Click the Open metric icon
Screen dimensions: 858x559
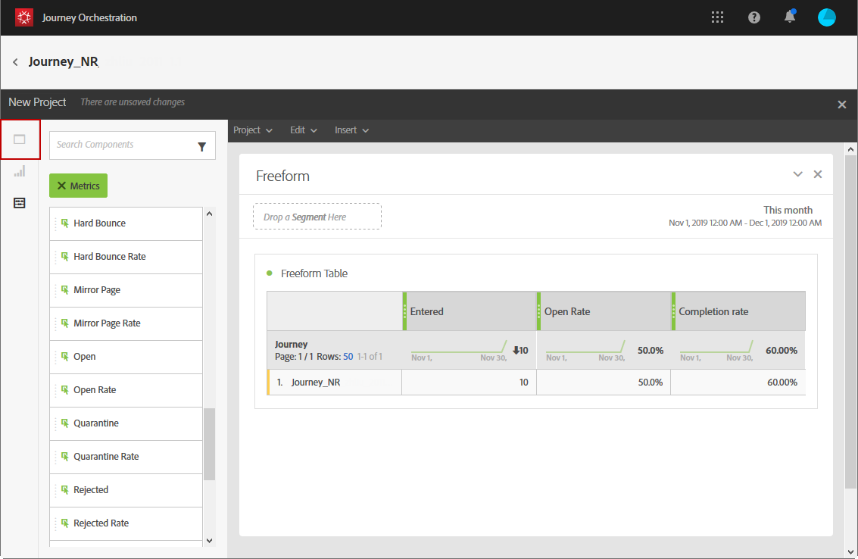pos(64,357)
